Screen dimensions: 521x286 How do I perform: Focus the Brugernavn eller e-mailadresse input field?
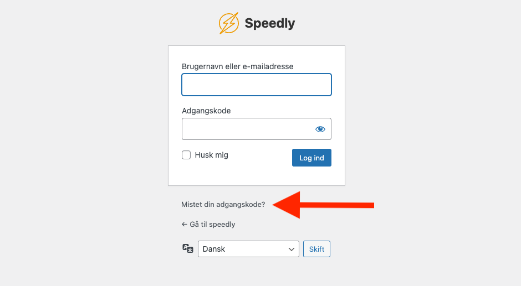[256, 85]
